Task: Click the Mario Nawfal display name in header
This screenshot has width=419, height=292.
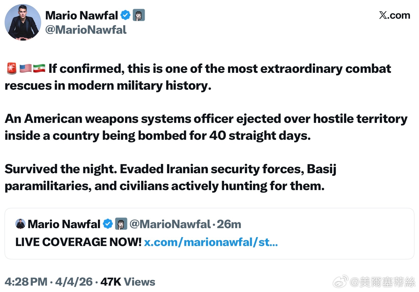Action: click(x=82, y=15)
